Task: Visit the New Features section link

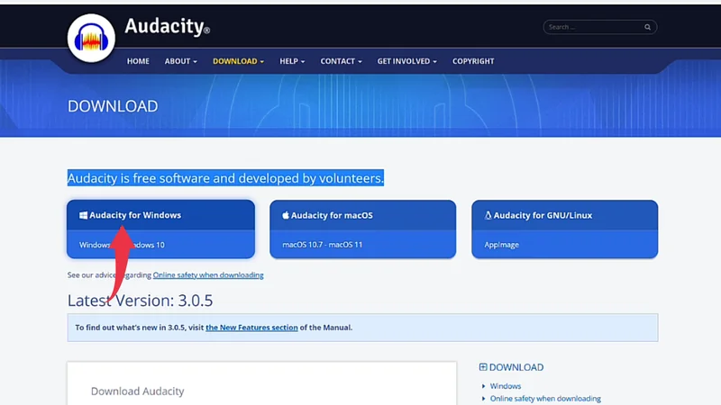Action: (x=251, y=328)
